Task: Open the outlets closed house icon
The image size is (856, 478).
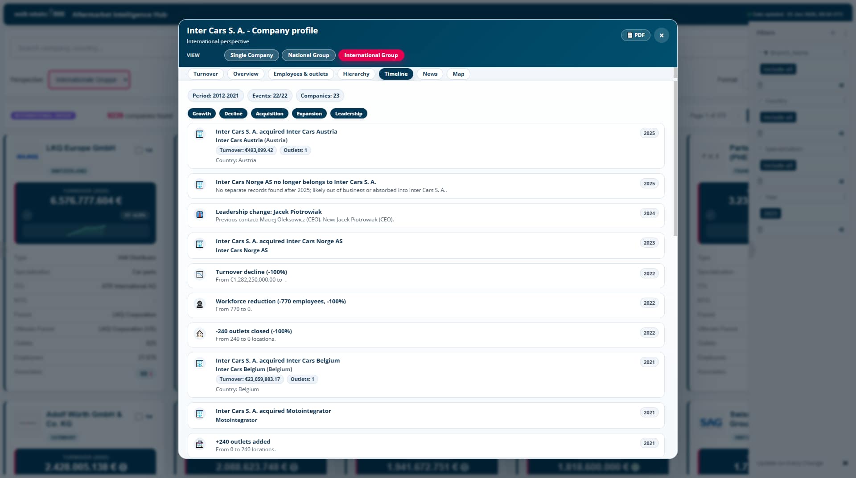Action: click(200, 334)
